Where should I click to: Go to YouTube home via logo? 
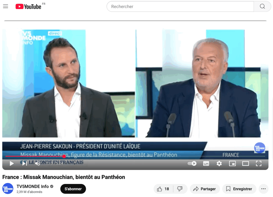coord(28,6)
